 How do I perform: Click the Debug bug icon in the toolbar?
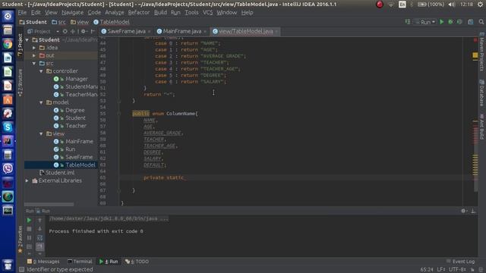(450, 22)
